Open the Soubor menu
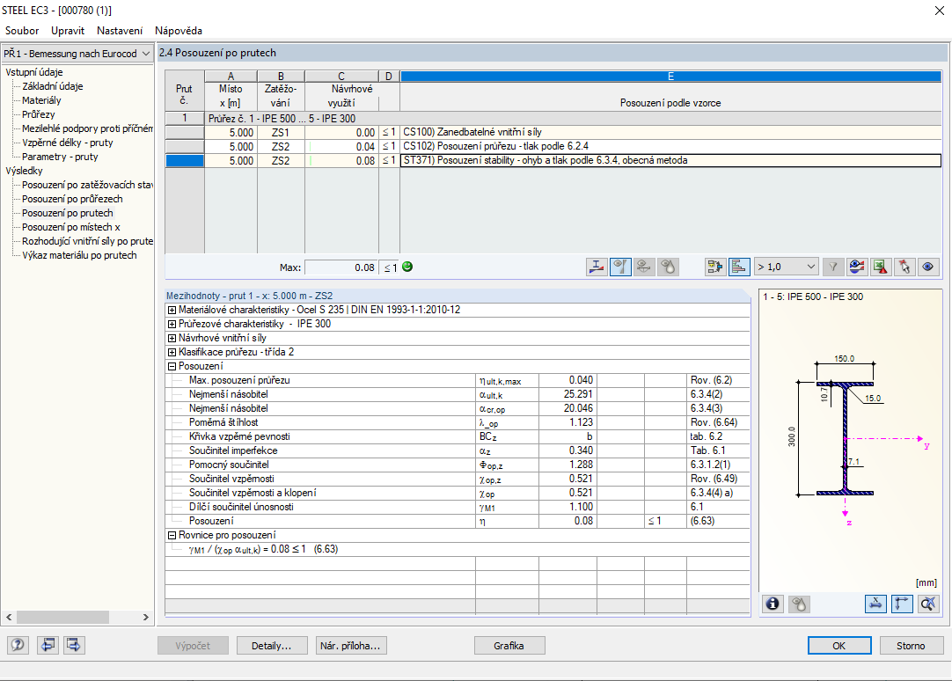The image size is (952, 681). pyautogui.click(x=22, y=30)
